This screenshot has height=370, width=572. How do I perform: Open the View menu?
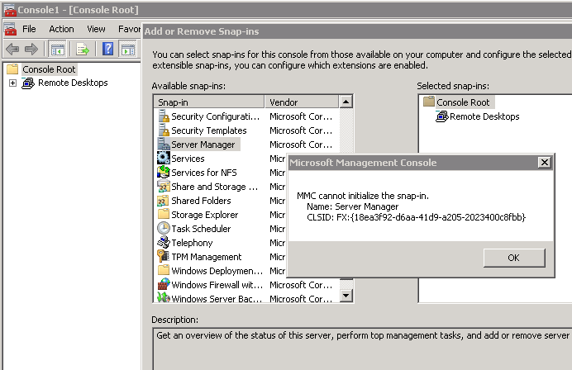tap(96, 29)
